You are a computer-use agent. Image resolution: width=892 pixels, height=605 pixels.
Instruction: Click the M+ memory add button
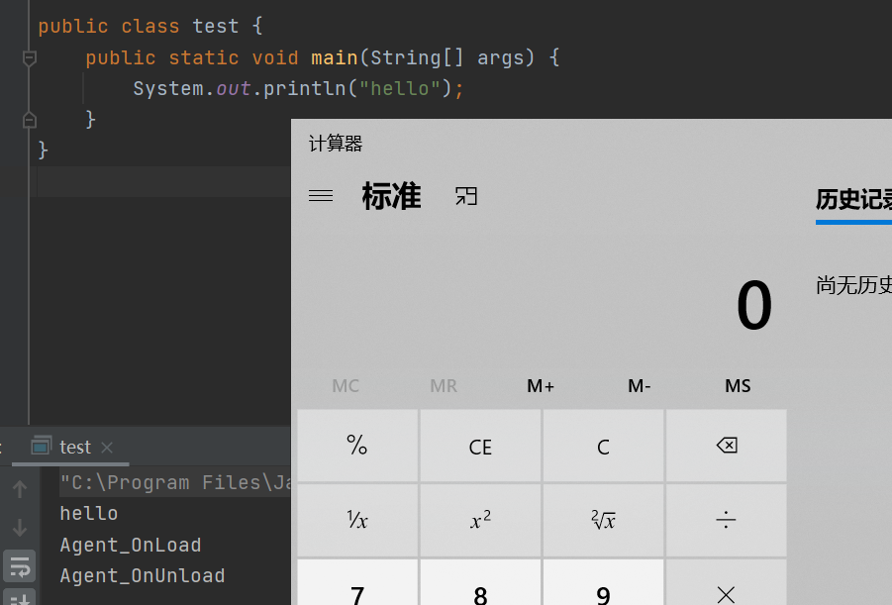click(x=541, y=386)
